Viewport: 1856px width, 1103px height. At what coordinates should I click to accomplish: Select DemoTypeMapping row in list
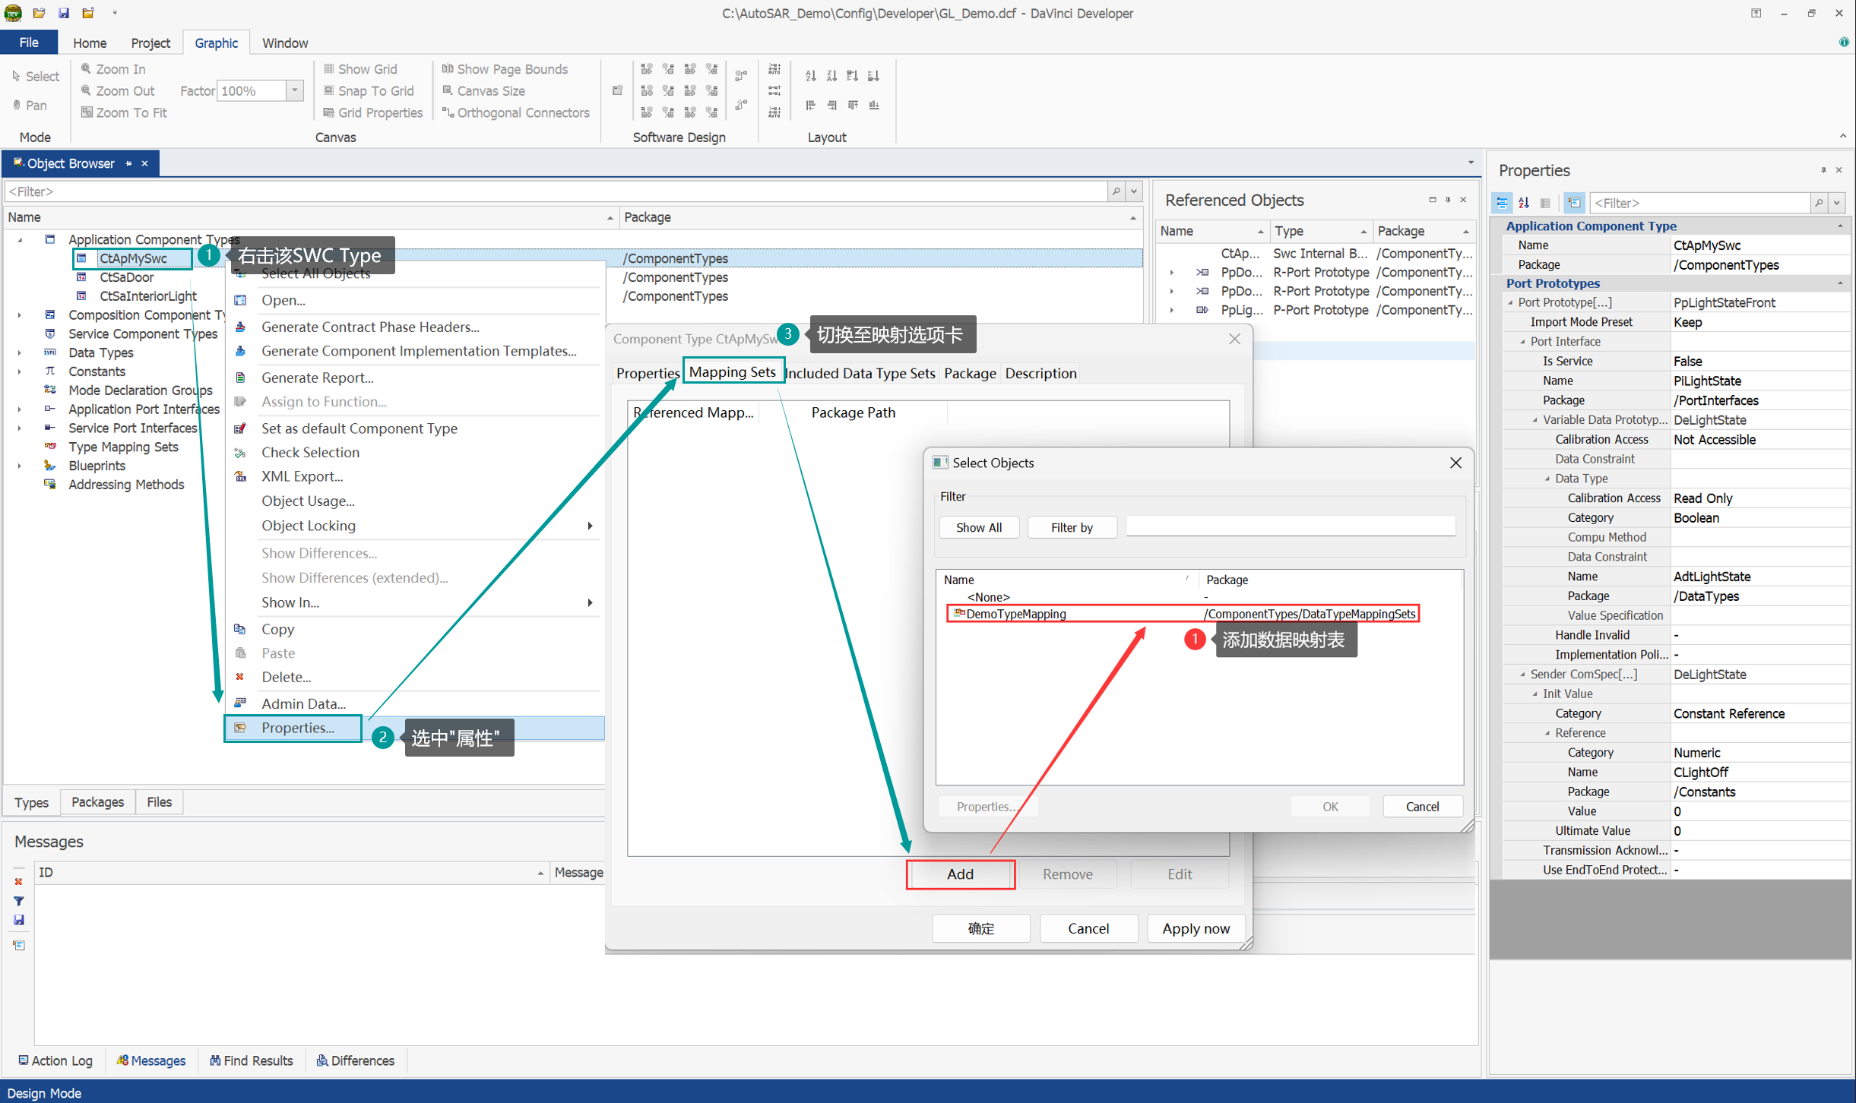point(1016,614)
